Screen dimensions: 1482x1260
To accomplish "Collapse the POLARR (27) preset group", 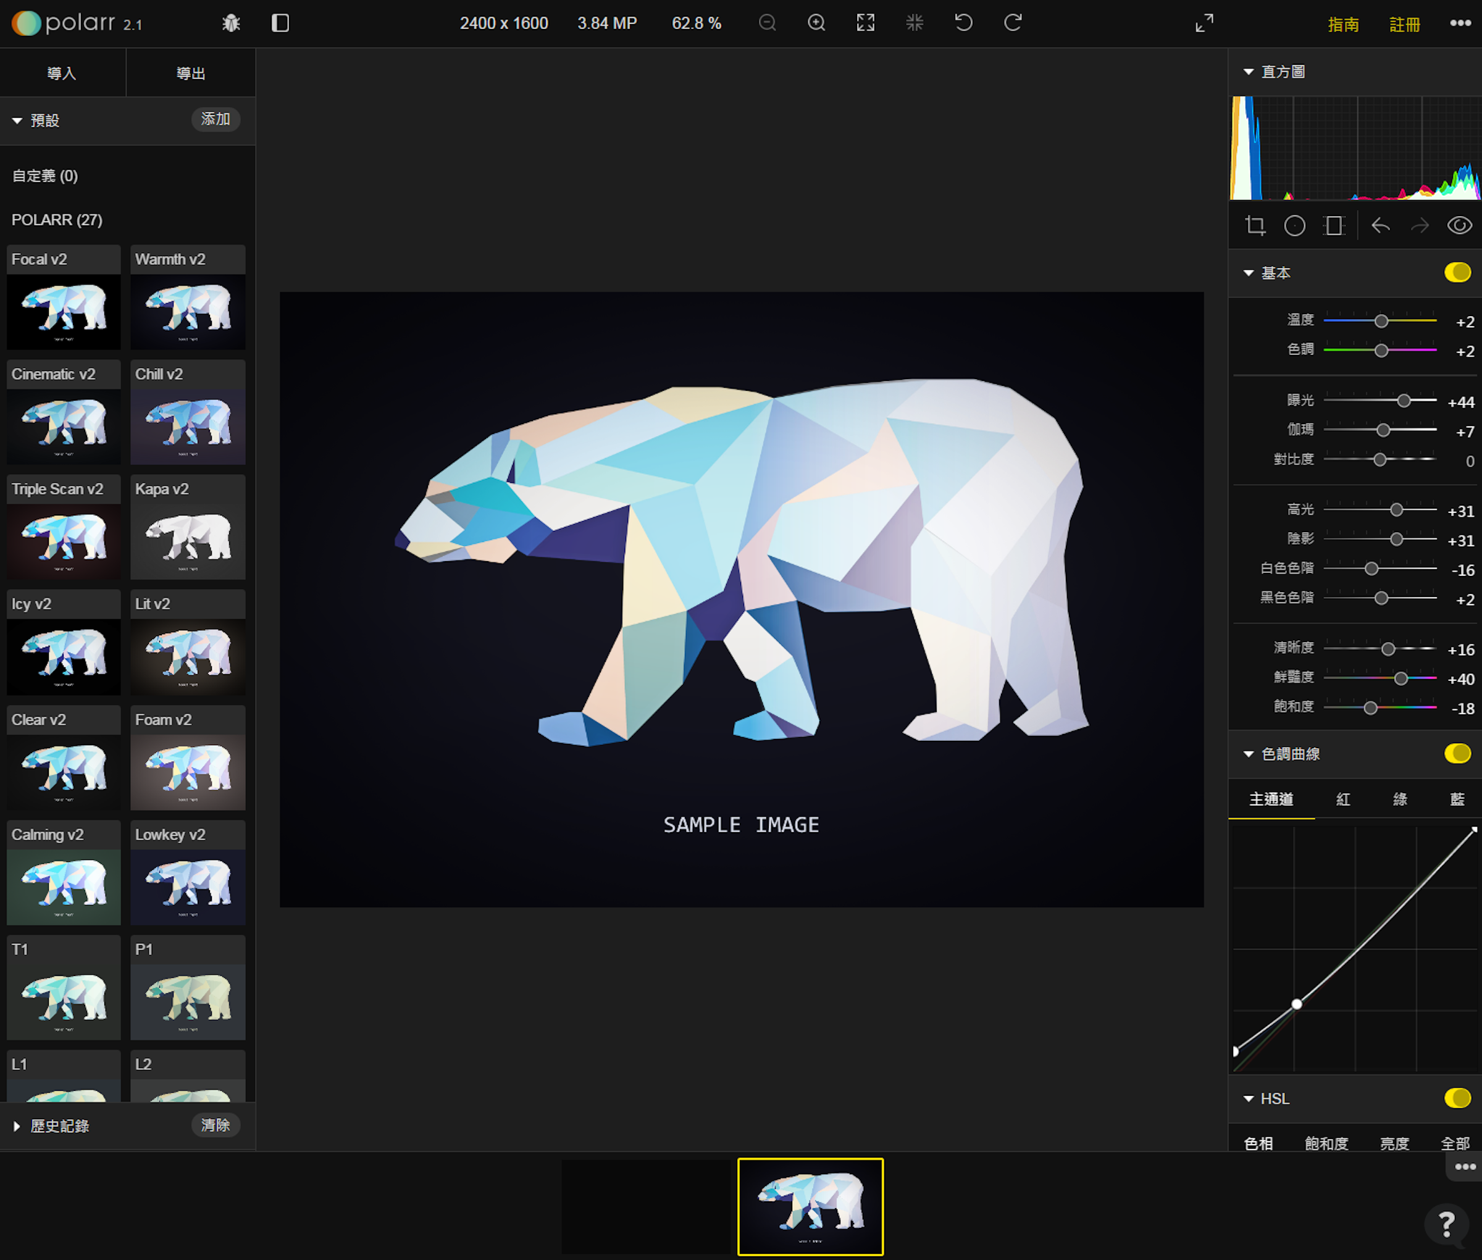I will pos(57,220).
